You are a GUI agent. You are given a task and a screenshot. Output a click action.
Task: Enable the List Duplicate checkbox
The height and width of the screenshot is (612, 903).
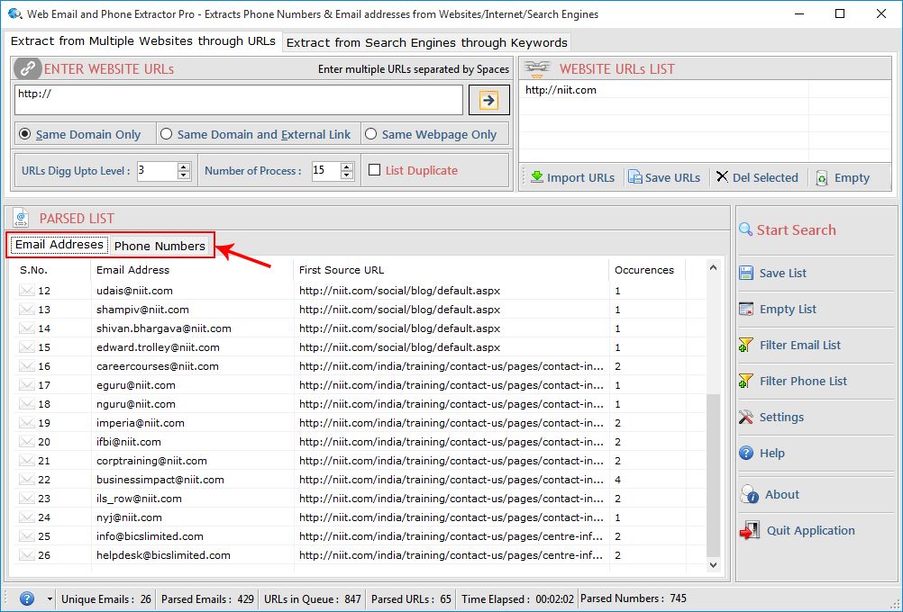tap(374, 170)
